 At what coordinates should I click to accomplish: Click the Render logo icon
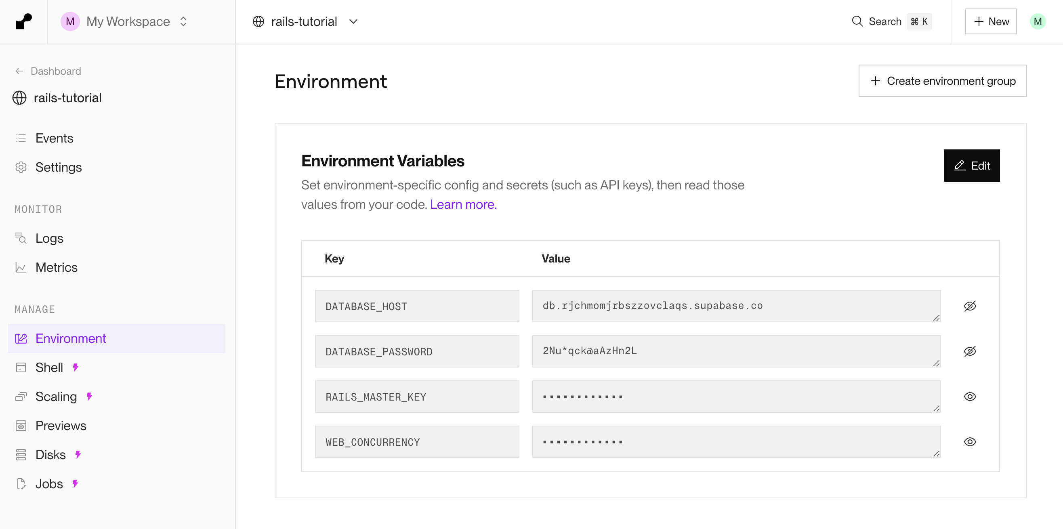point(23,21)
